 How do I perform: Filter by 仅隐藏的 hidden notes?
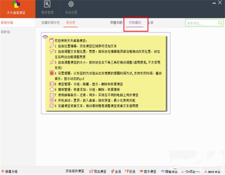click(x=135, y=23)
